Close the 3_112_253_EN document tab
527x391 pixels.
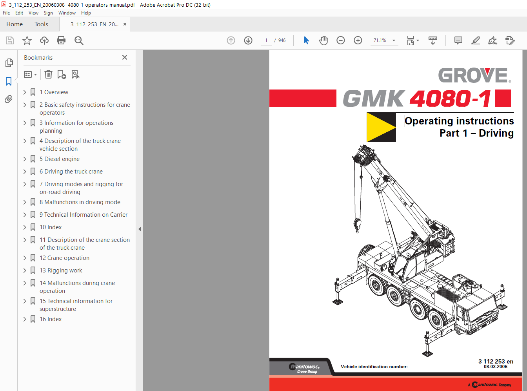125,24
